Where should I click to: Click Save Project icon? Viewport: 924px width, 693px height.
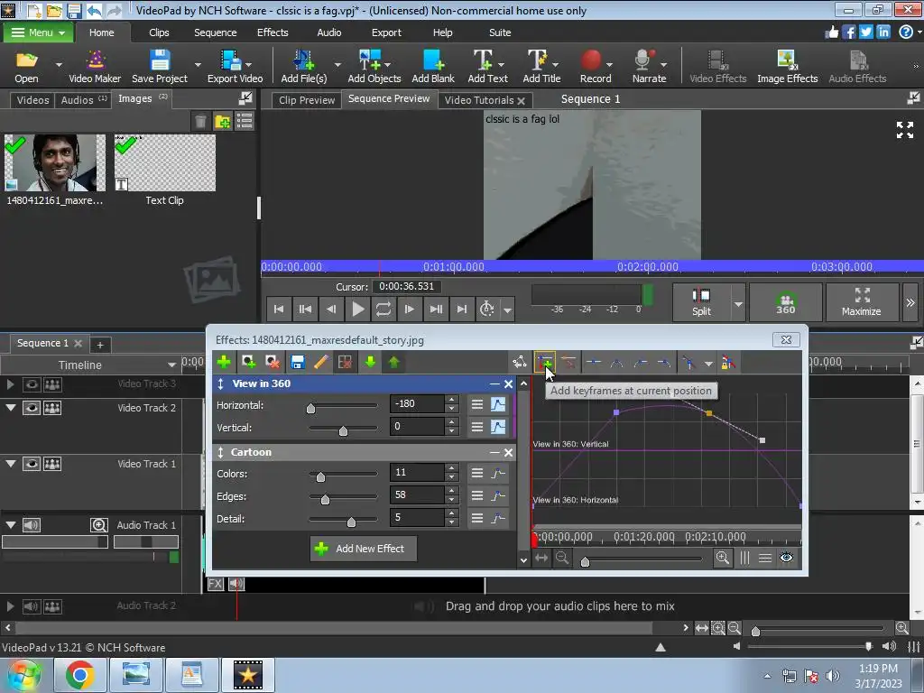(x=160, y=66)
